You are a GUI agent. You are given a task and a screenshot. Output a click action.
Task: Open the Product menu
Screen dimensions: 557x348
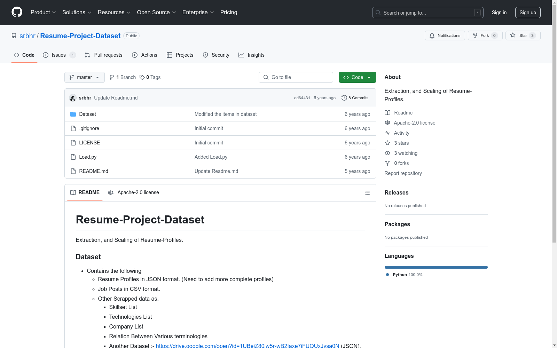(43, 12)
